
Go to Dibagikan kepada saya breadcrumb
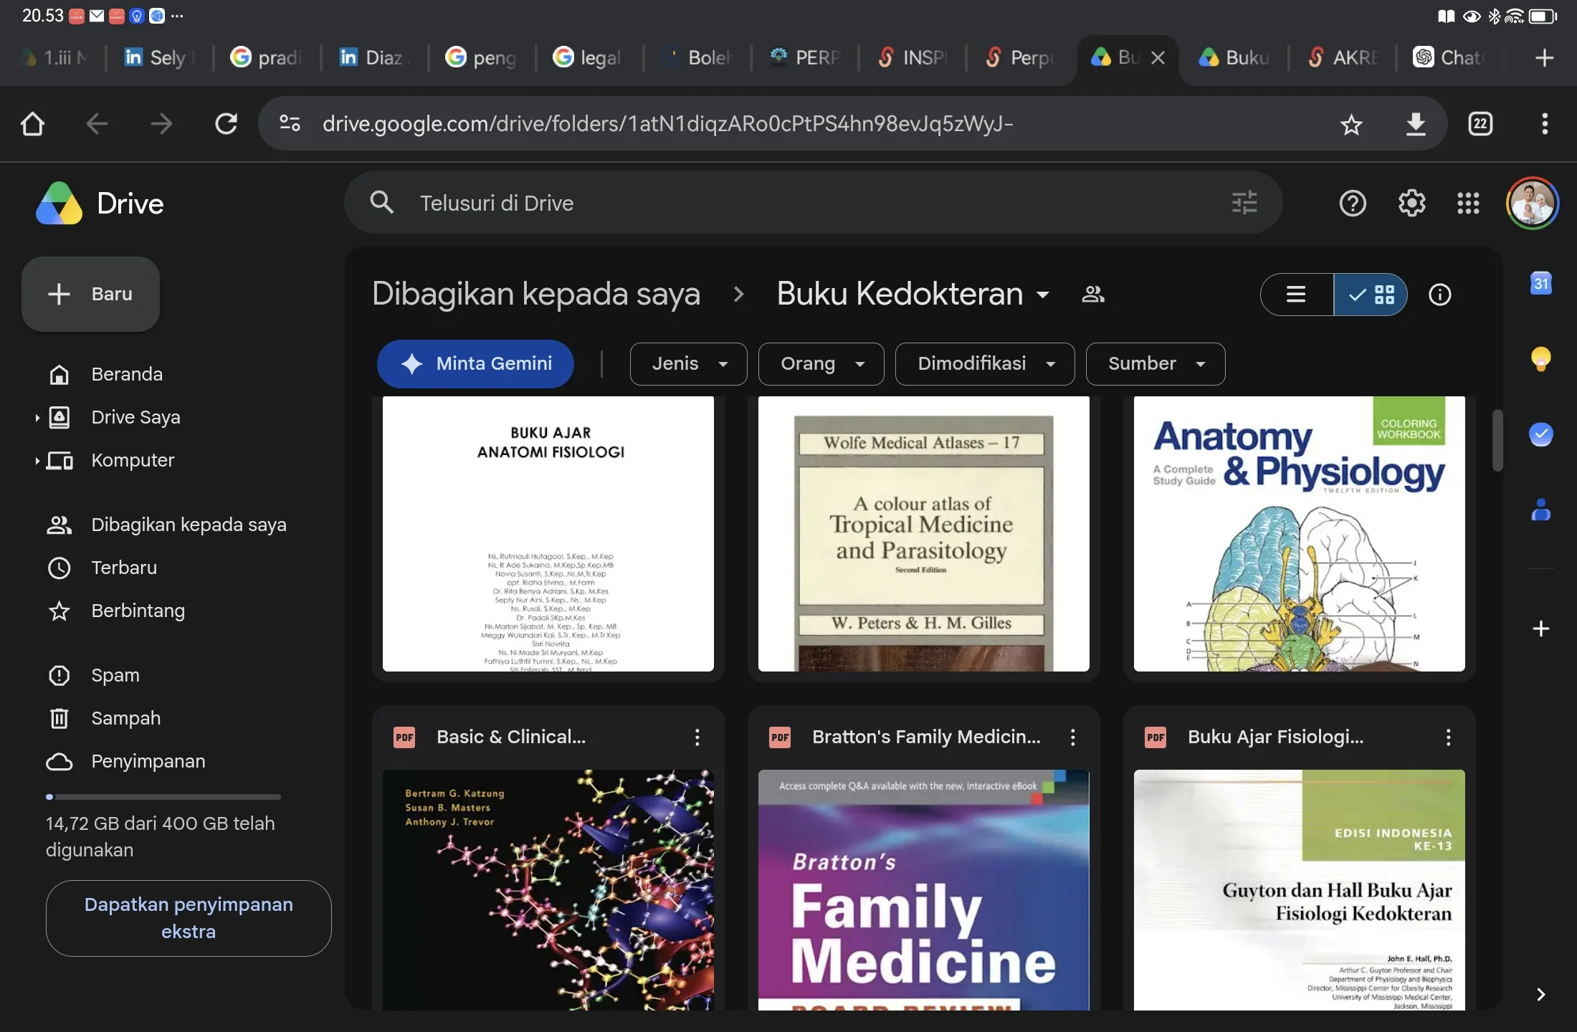coord(536,294)
